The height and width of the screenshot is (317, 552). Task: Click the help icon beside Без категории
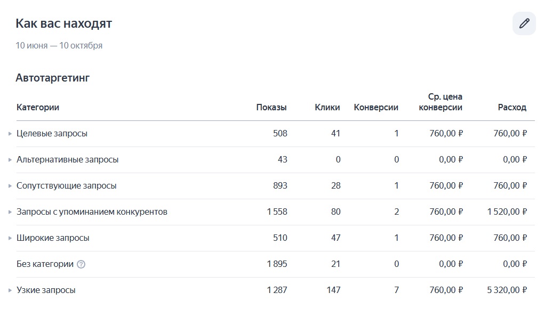click(x=81, y=264)
